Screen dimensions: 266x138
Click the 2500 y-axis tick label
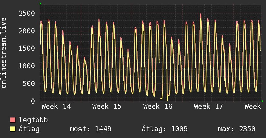[x=27, y=13]
